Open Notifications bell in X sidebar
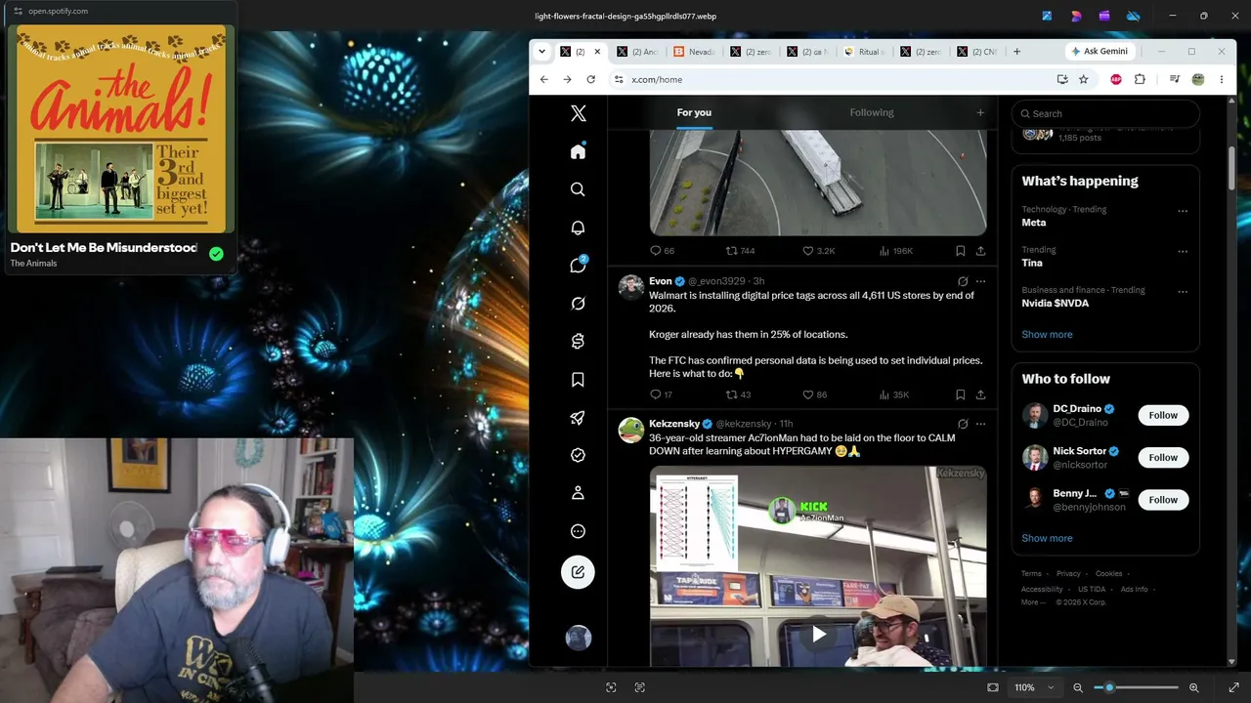 pyautogui.click(x=579, y=227)
